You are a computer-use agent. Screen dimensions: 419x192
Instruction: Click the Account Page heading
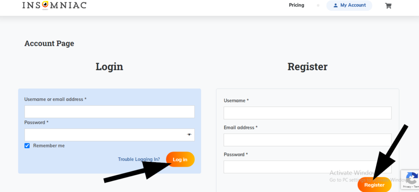(x=49, y=43)
